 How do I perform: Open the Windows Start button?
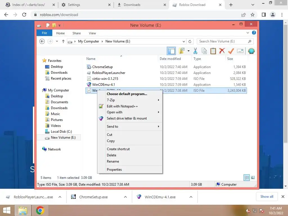[x=7, y=210]
